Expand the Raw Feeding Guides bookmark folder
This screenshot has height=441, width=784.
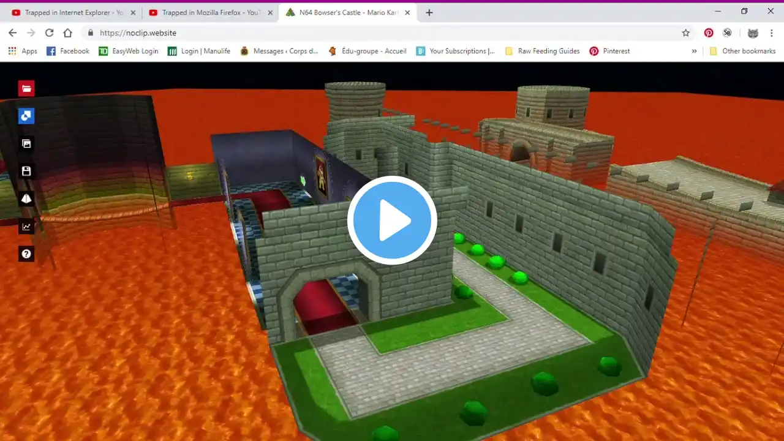[x=542, y=51]
